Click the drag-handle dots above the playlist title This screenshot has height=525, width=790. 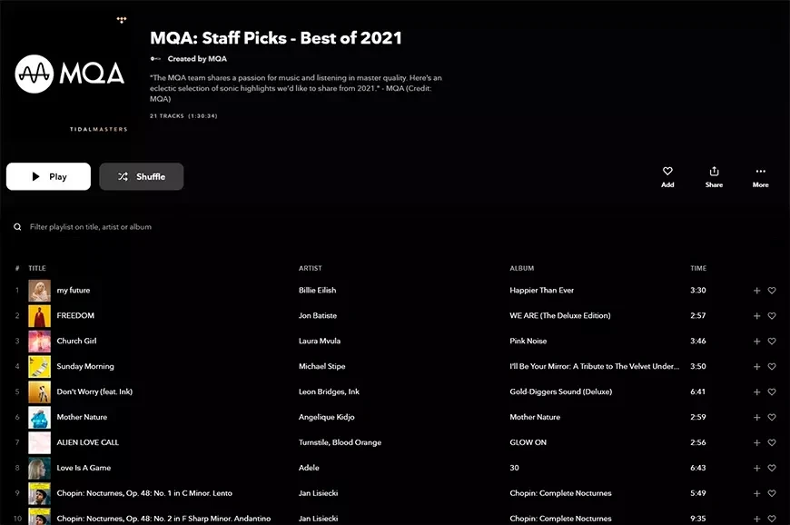122,19
